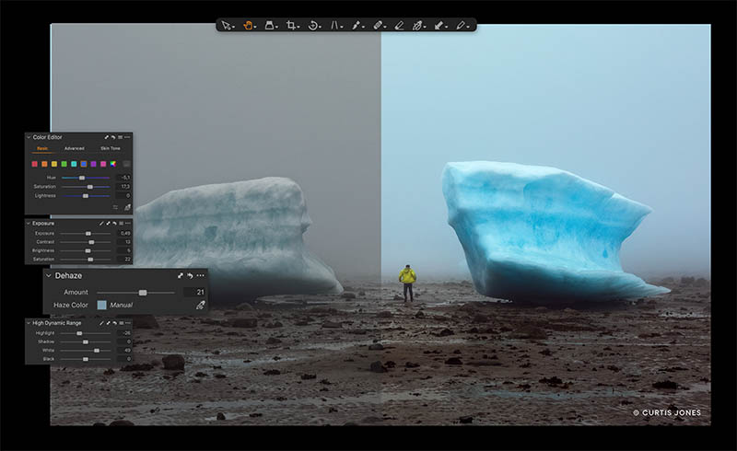Collapse the High Dynamic Range panel

tap(29, 323)
